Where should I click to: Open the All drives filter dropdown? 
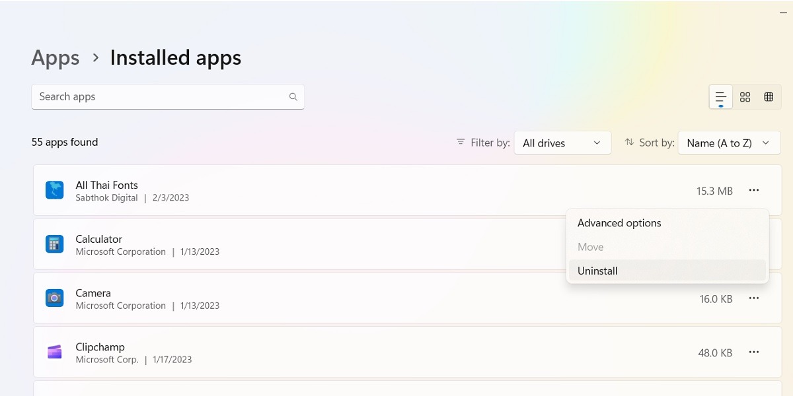point(562,143)
